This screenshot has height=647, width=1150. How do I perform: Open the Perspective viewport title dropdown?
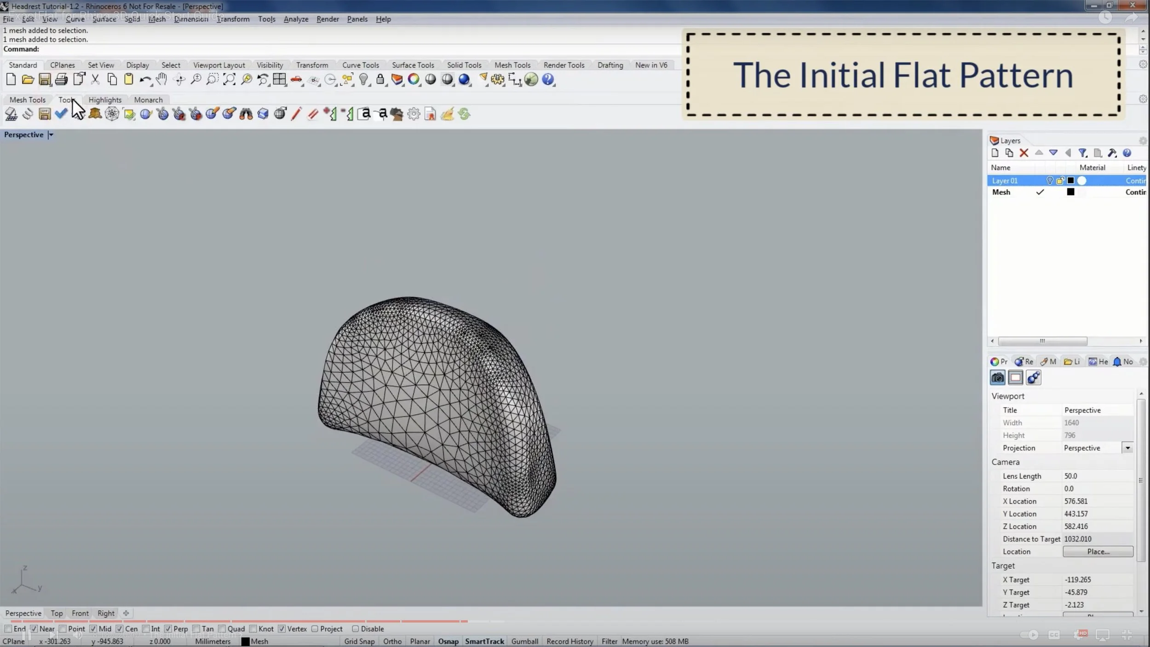tap(51, 134)
